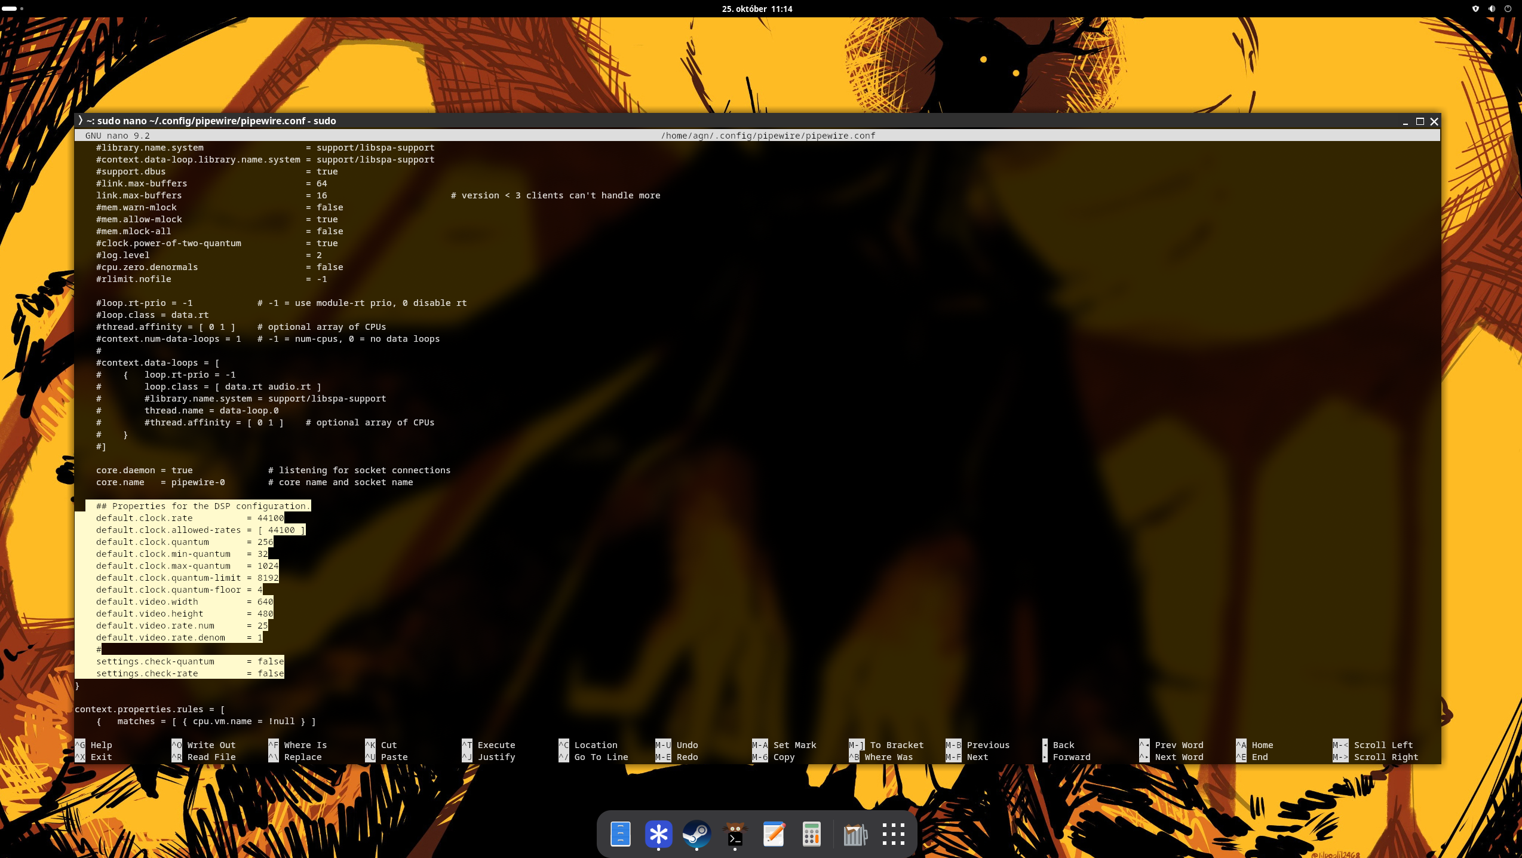Place cursor on 'core.daemon = true'
The image size is (1522, 858).
144,470
